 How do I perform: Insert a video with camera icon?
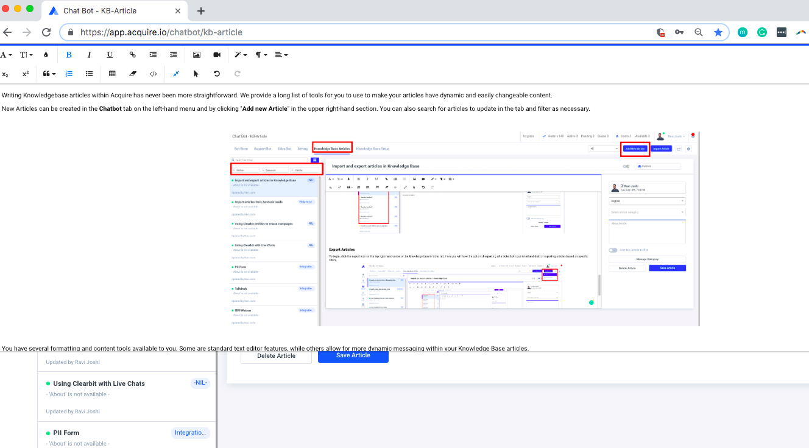pos(217,55)
